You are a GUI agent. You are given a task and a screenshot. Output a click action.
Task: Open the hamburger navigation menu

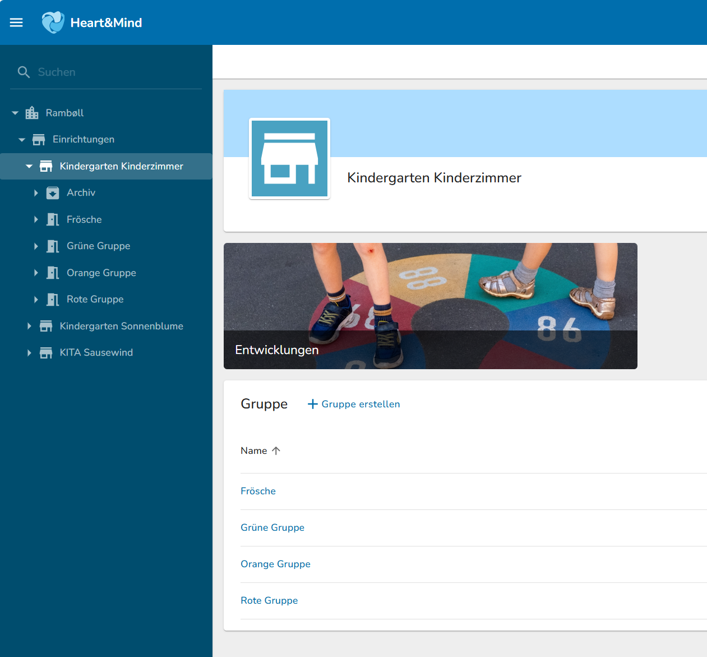pyautogui.click(x=16, y=22)
